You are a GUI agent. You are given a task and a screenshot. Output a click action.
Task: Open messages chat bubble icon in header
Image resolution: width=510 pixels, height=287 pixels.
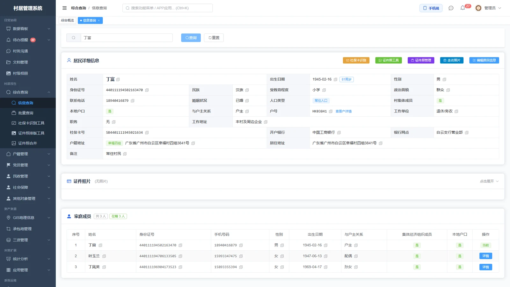tap(451, 8)
